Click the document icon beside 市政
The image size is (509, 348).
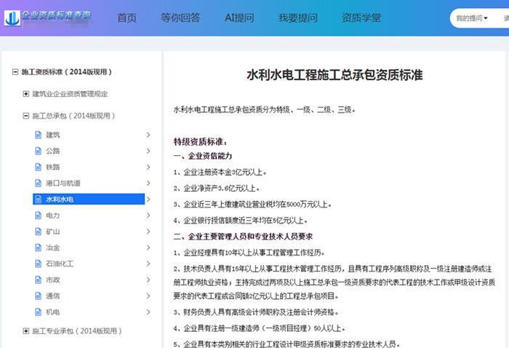38,280
